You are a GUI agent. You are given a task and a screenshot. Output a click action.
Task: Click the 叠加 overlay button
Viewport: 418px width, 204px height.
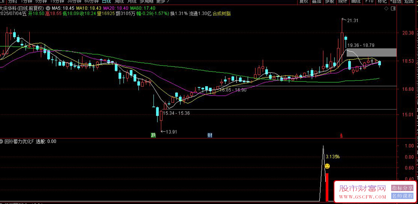pyautogui.click(x=316, y=1)
